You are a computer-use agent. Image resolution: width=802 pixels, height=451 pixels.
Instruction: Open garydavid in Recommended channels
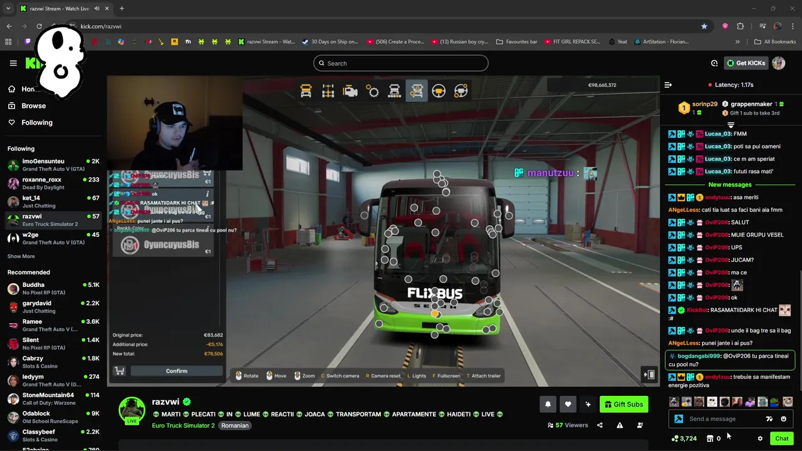click(x=53, y=306)
